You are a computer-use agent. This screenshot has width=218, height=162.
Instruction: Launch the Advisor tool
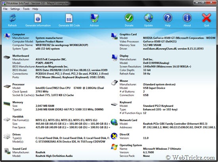(x=94, y=18)
